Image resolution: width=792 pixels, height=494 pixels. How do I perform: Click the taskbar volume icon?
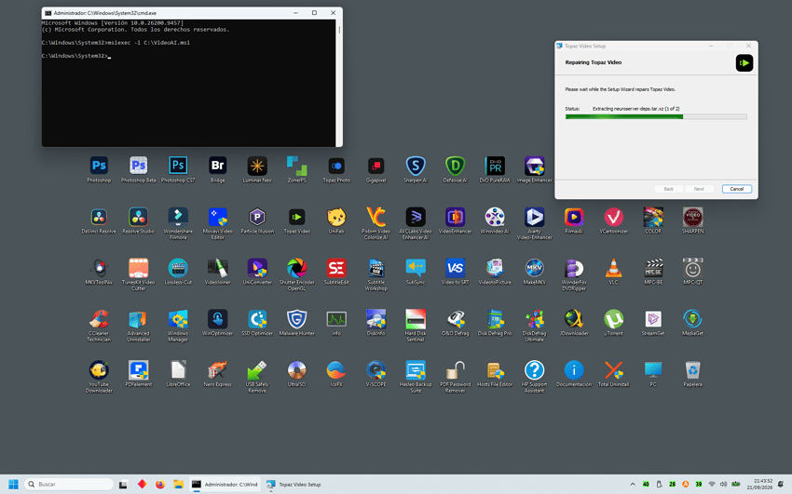click(723, 485)
